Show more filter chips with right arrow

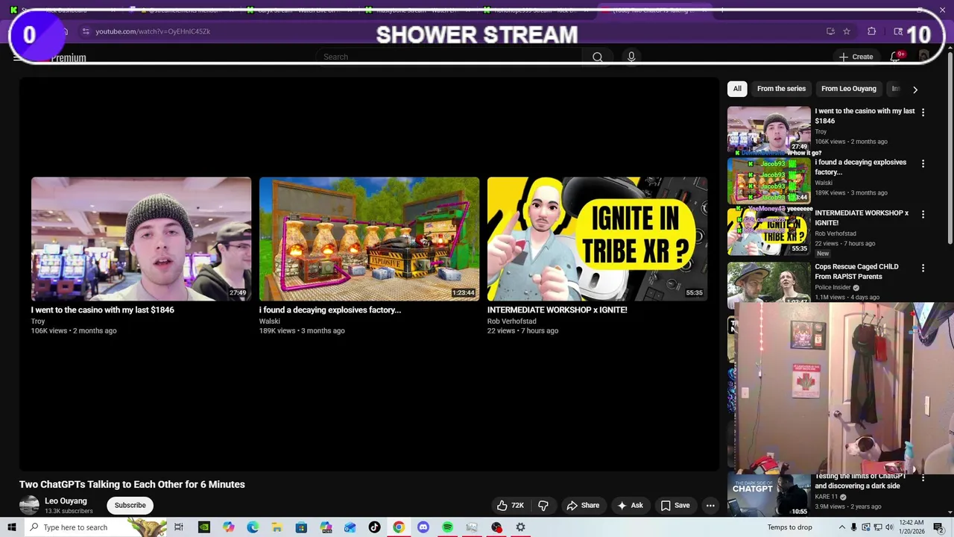pyautogui.click(x=915, y=89)
